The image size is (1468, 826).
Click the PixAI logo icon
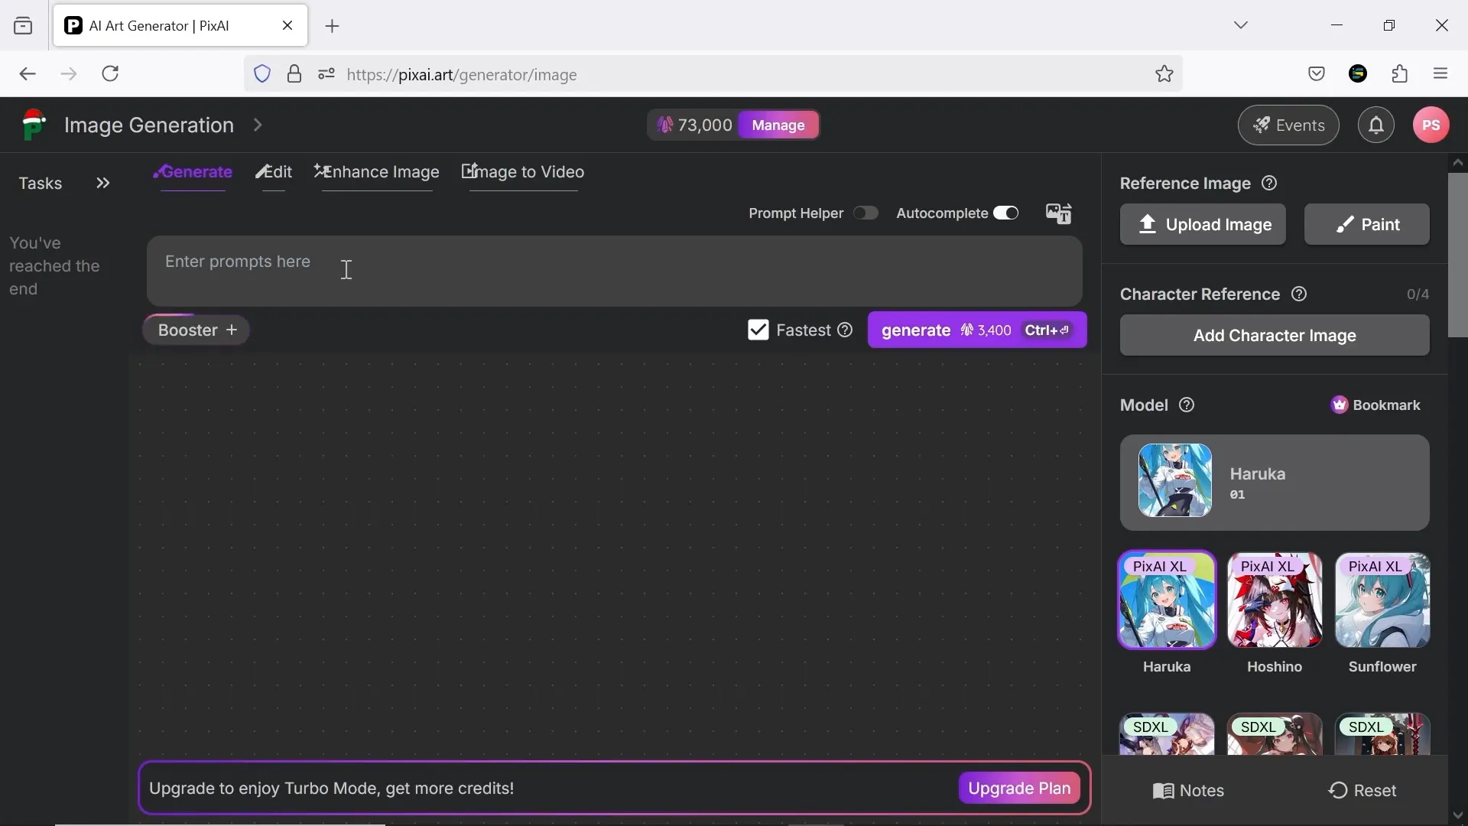tap(33, 125)
